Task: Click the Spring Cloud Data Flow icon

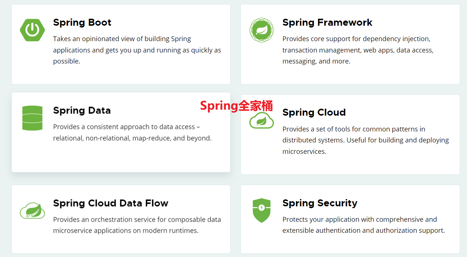Action: tap(32, 211)
